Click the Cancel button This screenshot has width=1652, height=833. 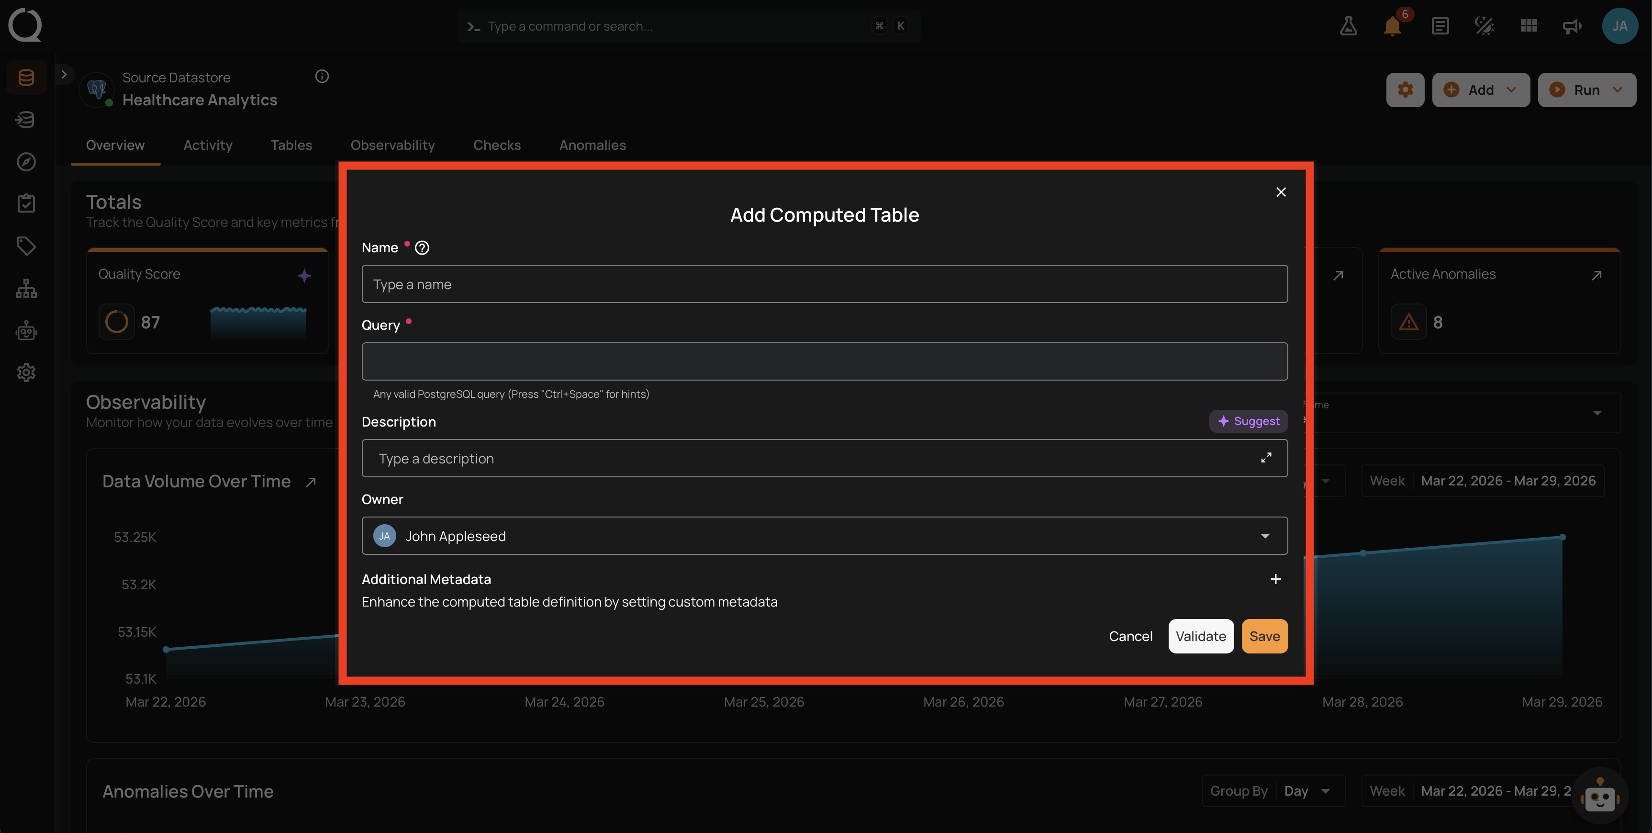(1131, 636)
